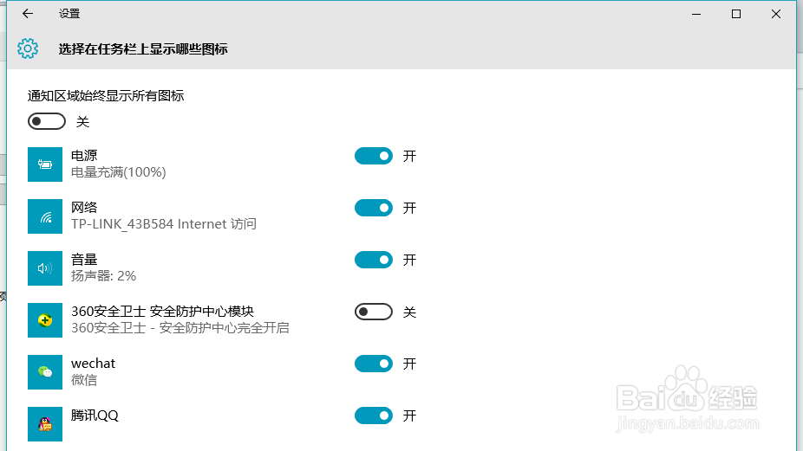Turn off the 电源 power toggle
The height and width of the screenshot is (451, 803).
tap(374, 156)
